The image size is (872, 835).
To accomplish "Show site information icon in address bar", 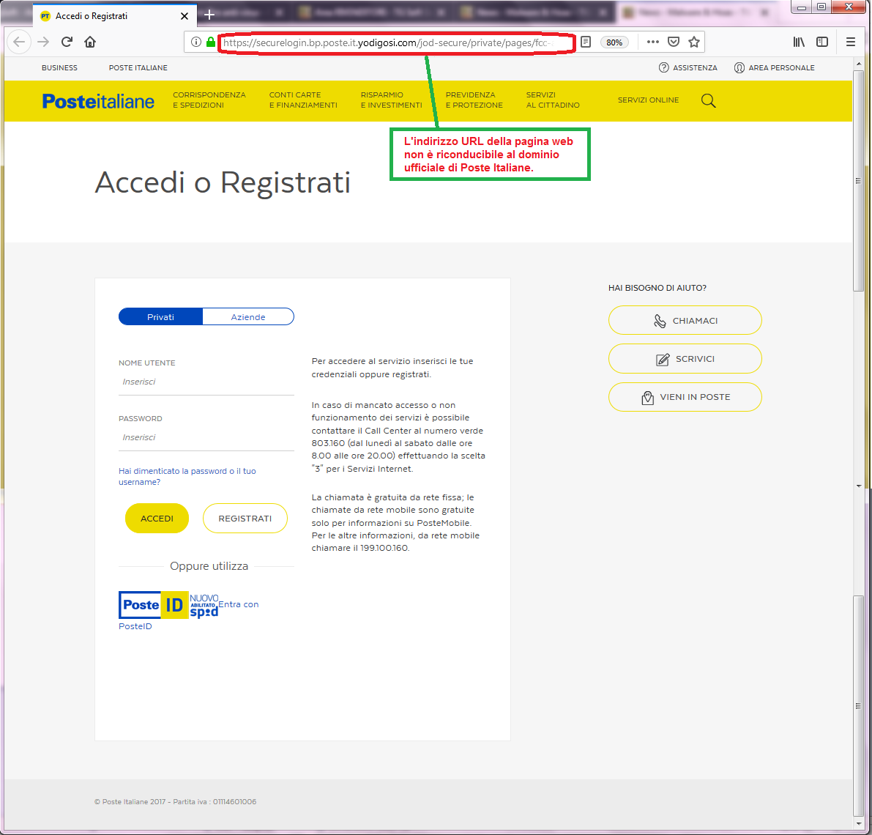I will (x=195, y=42).
